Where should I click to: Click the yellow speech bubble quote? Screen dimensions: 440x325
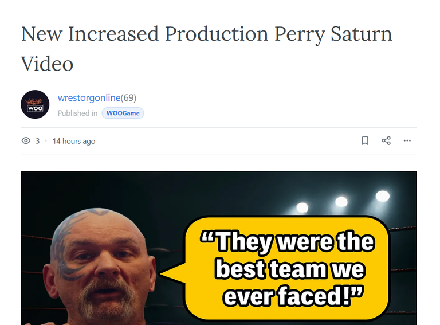[287, 268]
